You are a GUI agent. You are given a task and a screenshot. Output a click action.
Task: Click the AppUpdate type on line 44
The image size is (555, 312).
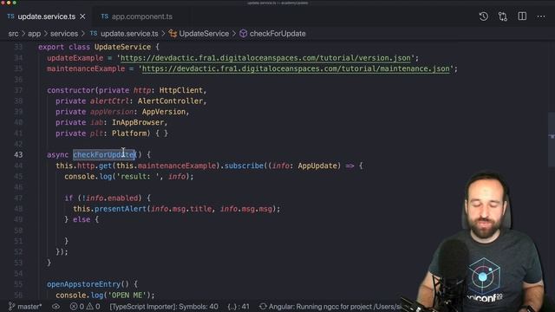[317, 166]
